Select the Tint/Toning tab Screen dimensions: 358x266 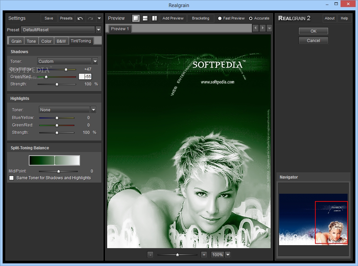coord(81,41)
